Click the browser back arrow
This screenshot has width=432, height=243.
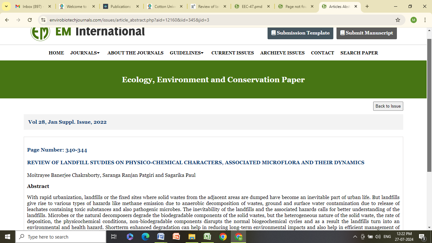7,20
